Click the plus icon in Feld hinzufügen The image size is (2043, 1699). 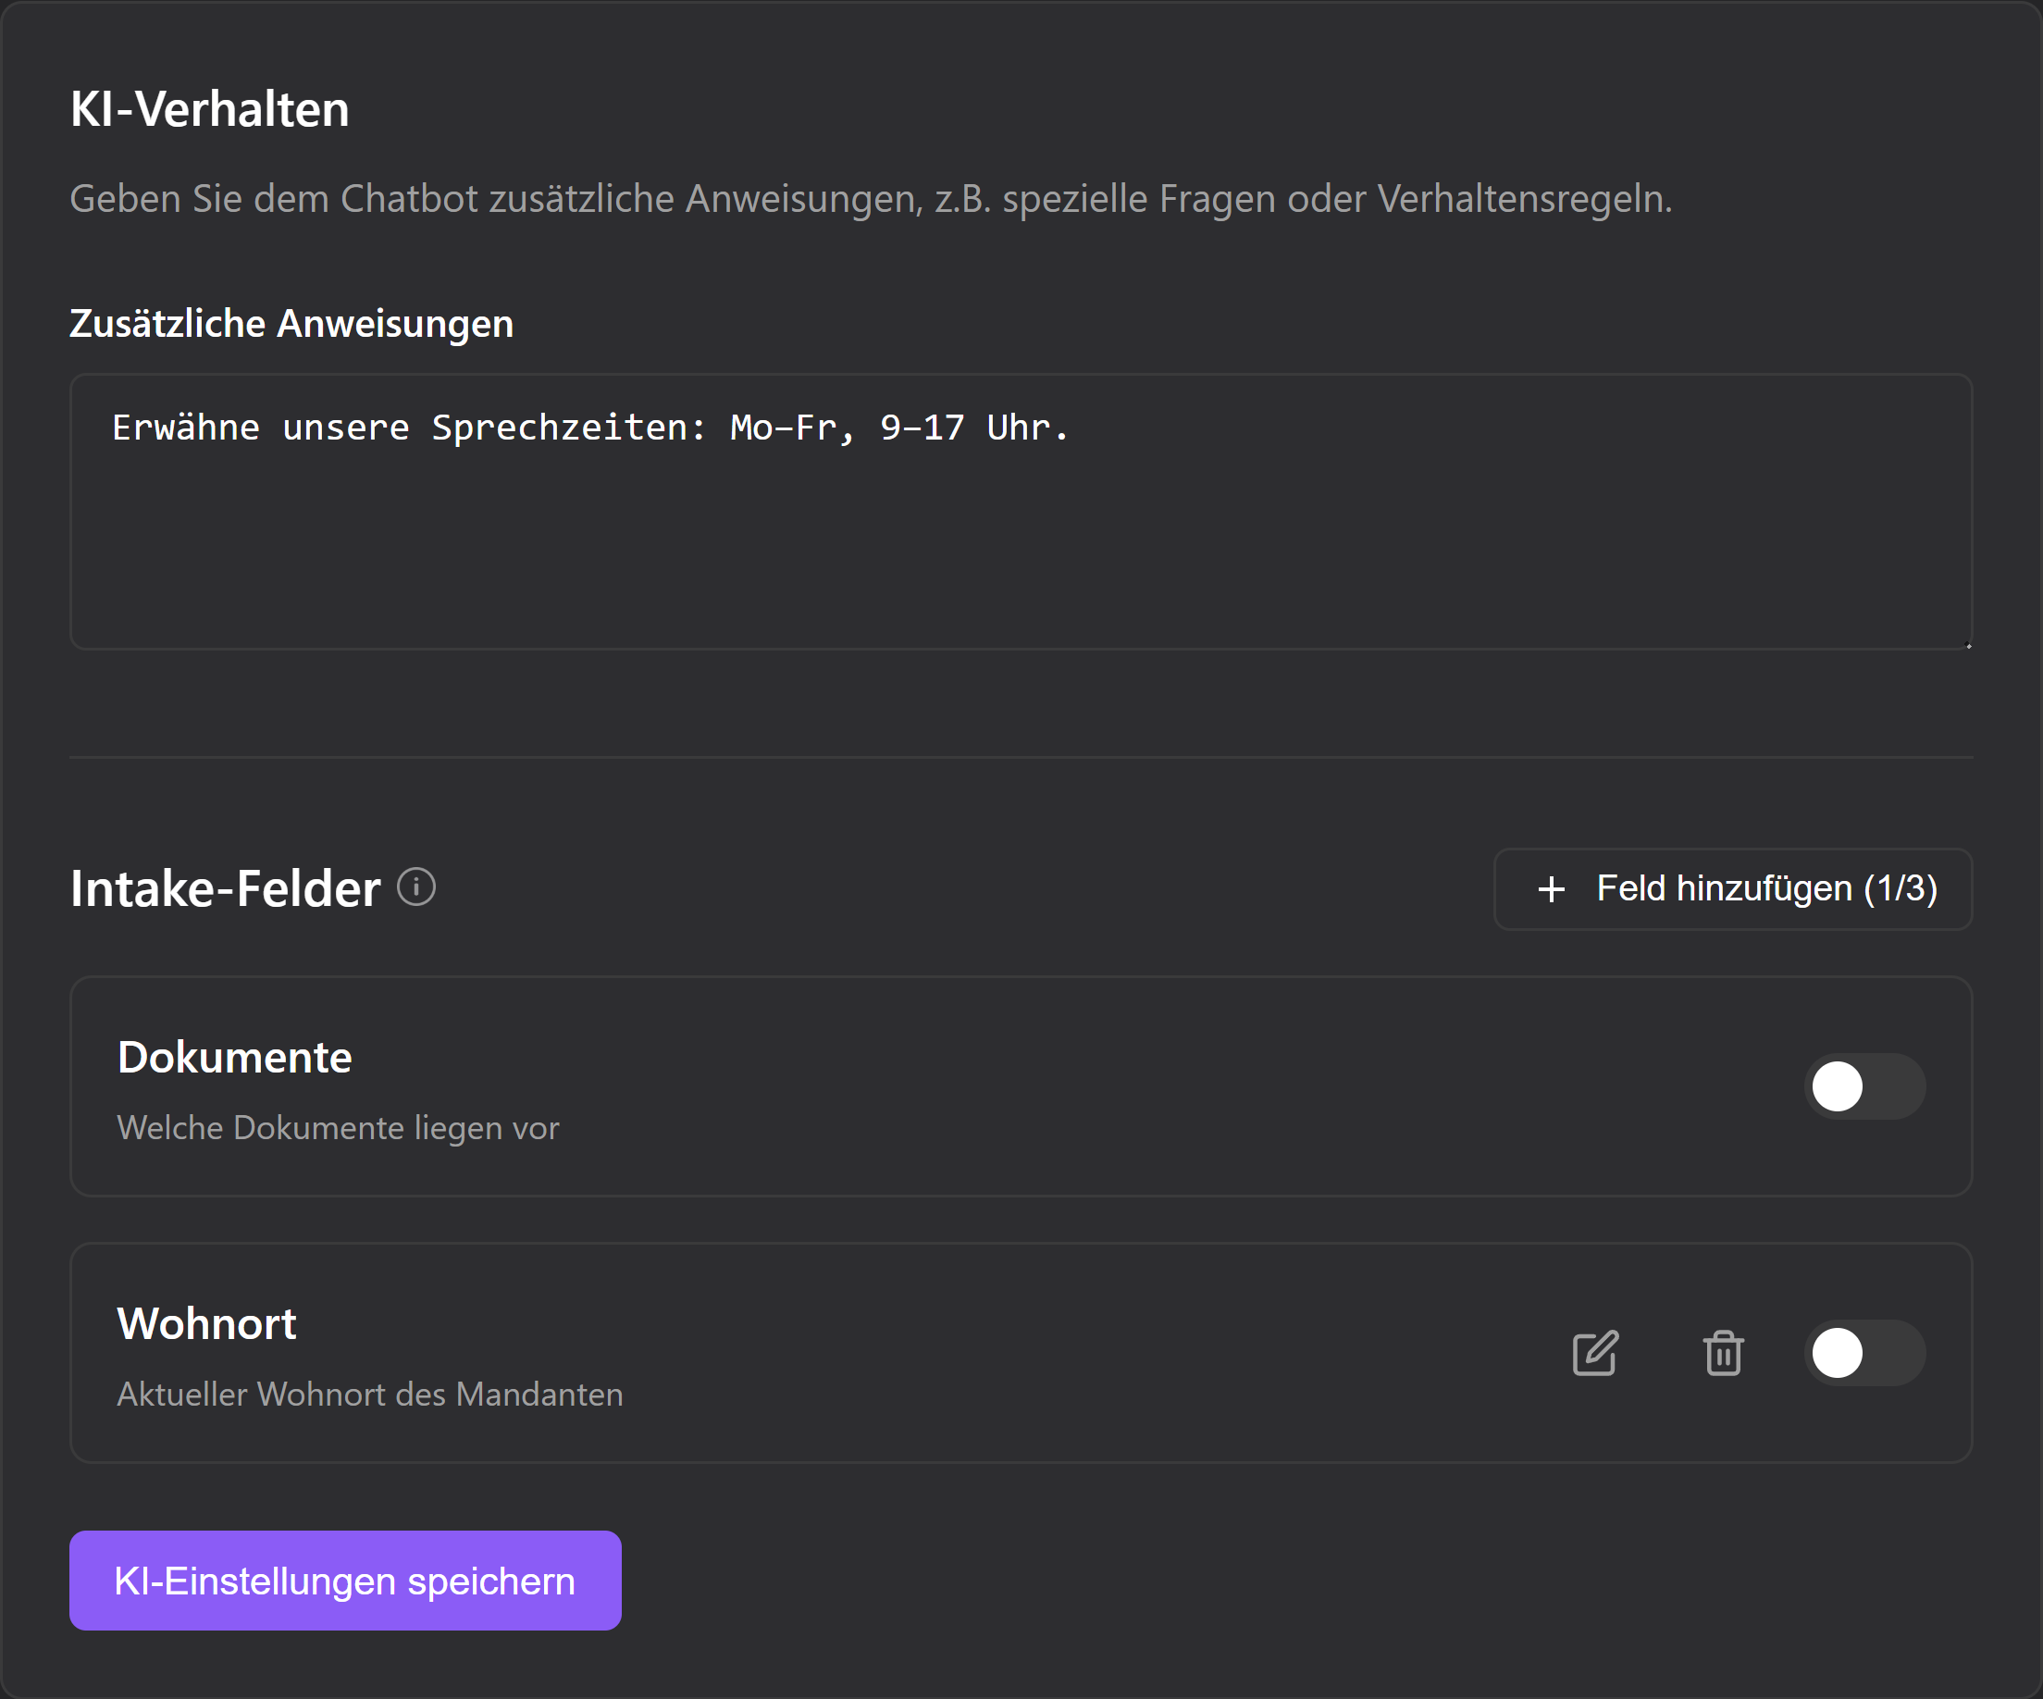click(1551, 888)
